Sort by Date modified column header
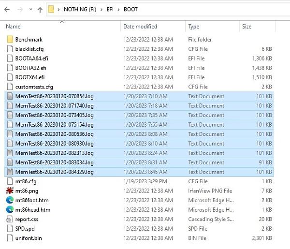Viewport: 290px width, 249px height. point(140,27)
